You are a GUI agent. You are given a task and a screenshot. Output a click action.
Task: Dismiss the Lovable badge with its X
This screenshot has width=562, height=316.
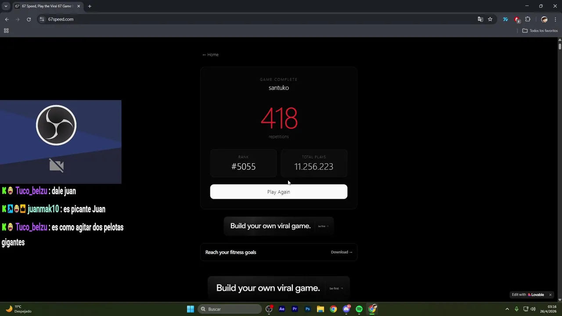coord(550,294)
